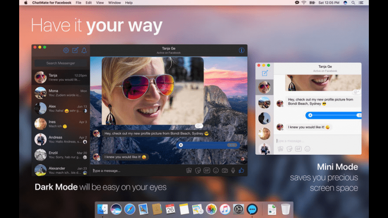Open the Edit menu
The width and height of the screenshot is (388, 218).
(89, 3)
